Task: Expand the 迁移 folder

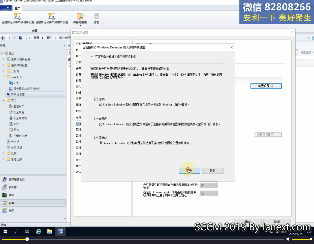Action: coord(4,153)
